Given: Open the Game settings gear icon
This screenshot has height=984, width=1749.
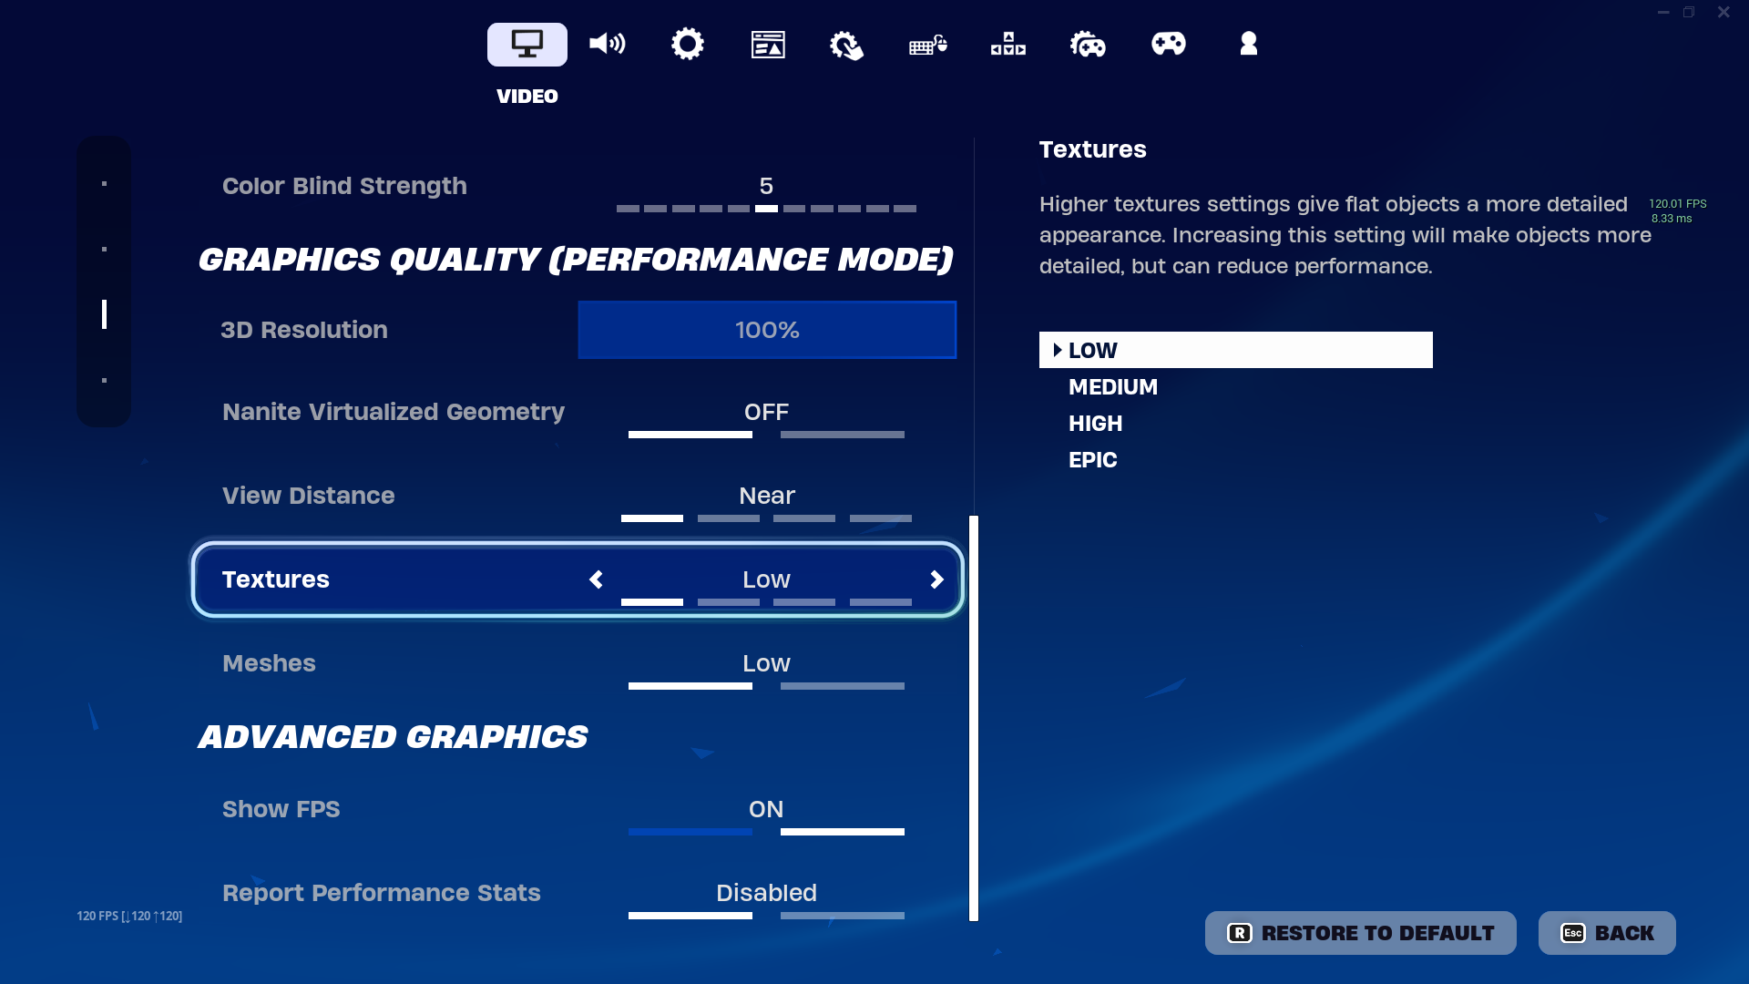Looking at the screenshot, I should pyautogui.click(x=687, y=44).
